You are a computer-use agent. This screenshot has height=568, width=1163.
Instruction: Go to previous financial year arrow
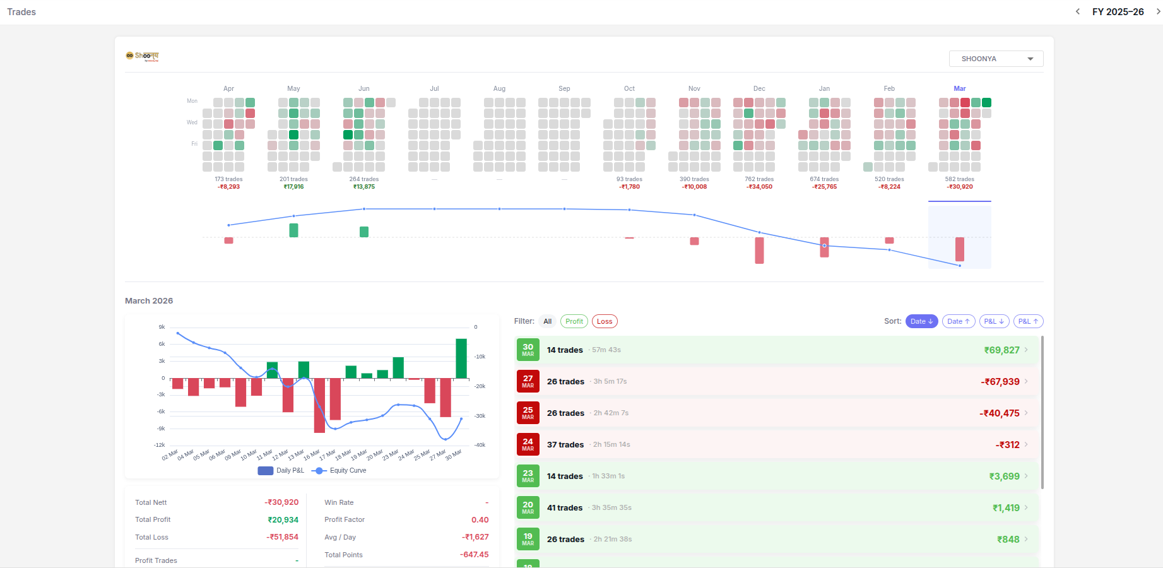point(1078,11)
